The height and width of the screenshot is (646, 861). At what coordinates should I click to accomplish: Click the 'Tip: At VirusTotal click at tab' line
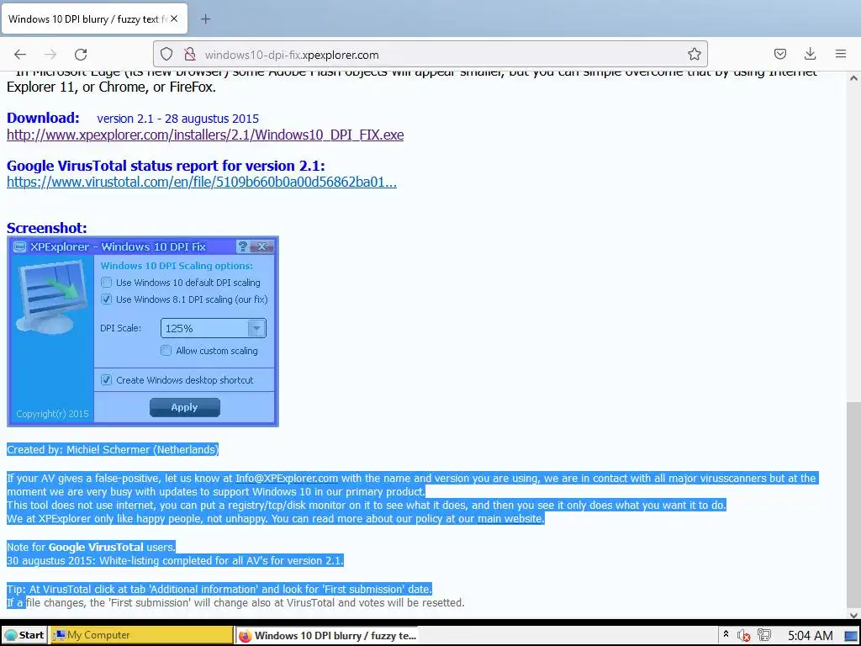tap(219, 589)
